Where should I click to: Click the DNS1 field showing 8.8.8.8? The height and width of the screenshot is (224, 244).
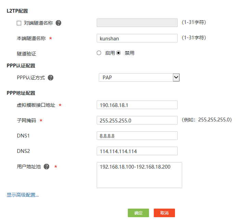tap(137, 136)
